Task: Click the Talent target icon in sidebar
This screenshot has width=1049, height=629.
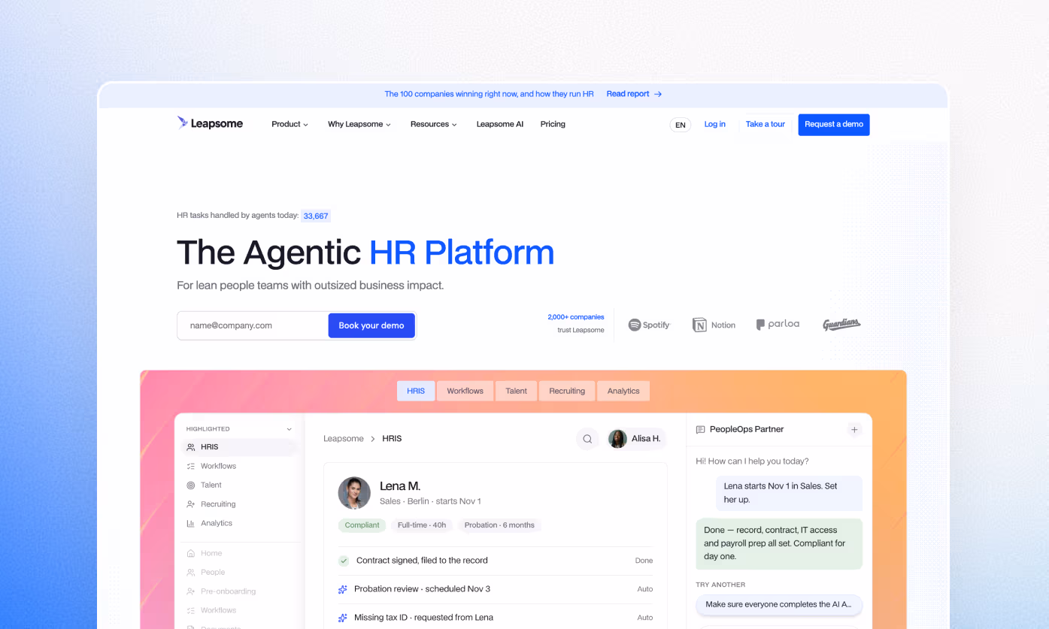Action: coord(191,485)
